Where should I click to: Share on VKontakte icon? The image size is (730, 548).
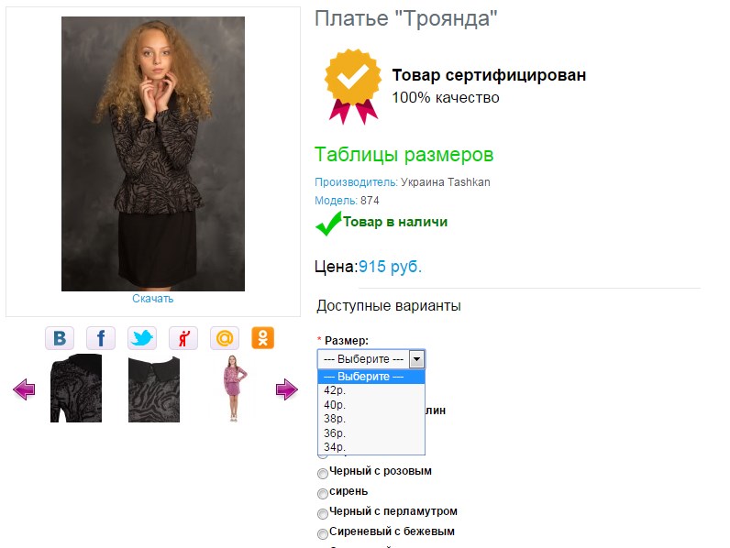point(60,338)
